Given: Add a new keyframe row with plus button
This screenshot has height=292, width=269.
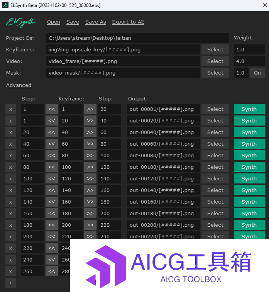Looking at the screenshot, I should [10, 283].
